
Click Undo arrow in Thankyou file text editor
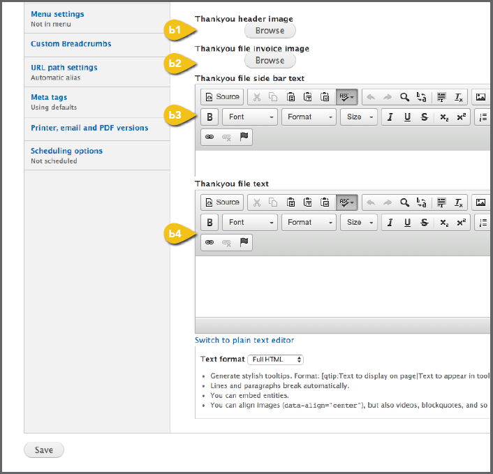(x=371, y=202)
